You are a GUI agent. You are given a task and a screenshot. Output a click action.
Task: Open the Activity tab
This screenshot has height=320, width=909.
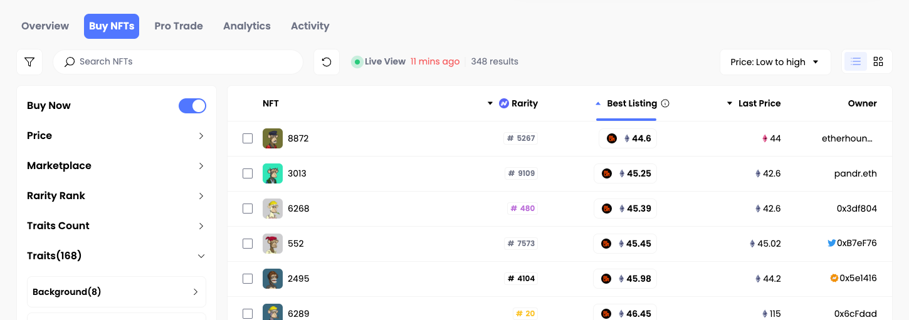310,26
